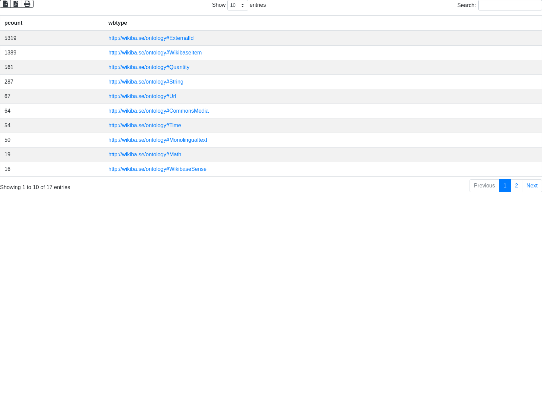Viewport: 542px width, 406px height.
Task: Open the ontology#Time link
Action: point(145,126)
